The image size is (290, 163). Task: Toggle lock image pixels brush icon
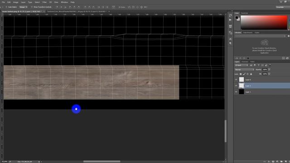click(244, 74)
